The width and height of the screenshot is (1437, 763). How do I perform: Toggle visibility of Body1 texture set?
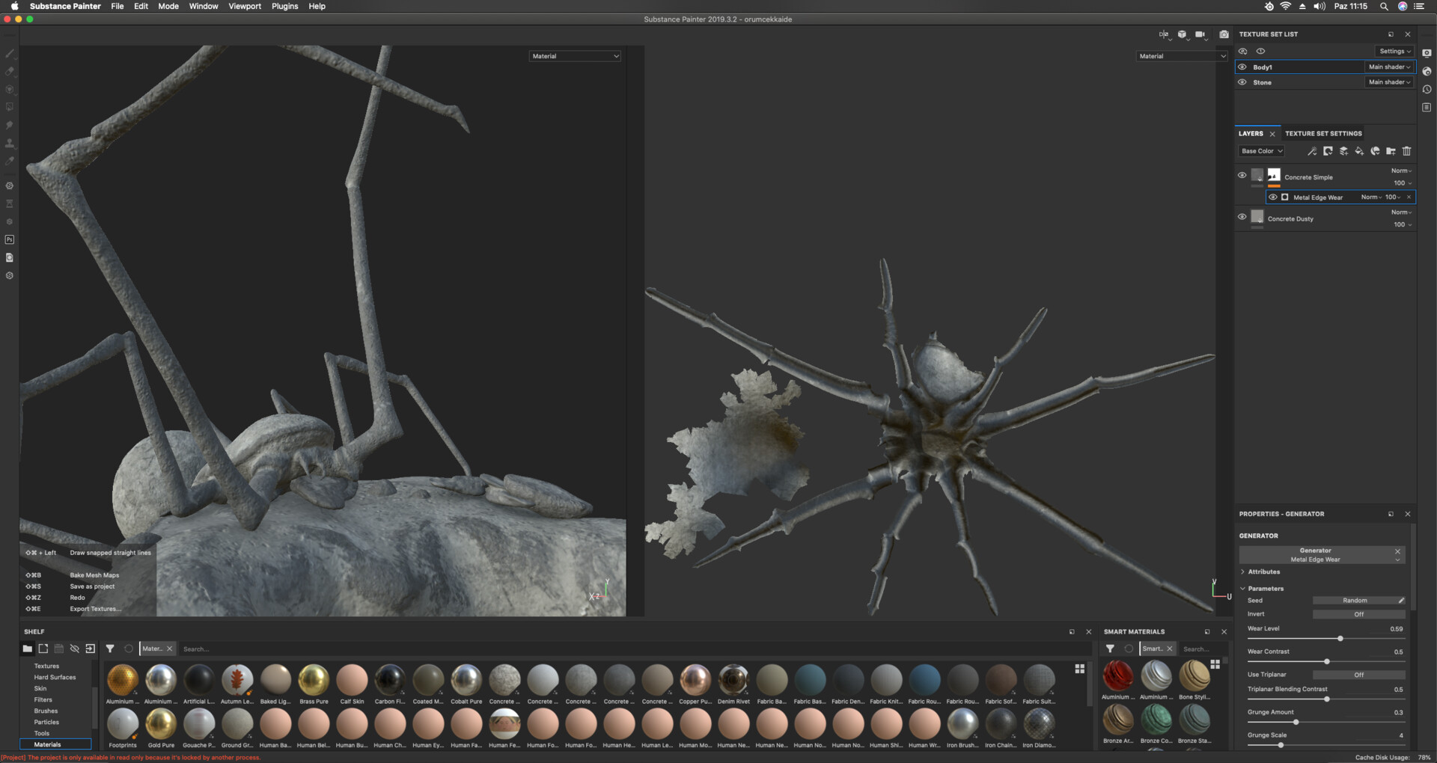tap(1242, 67)
